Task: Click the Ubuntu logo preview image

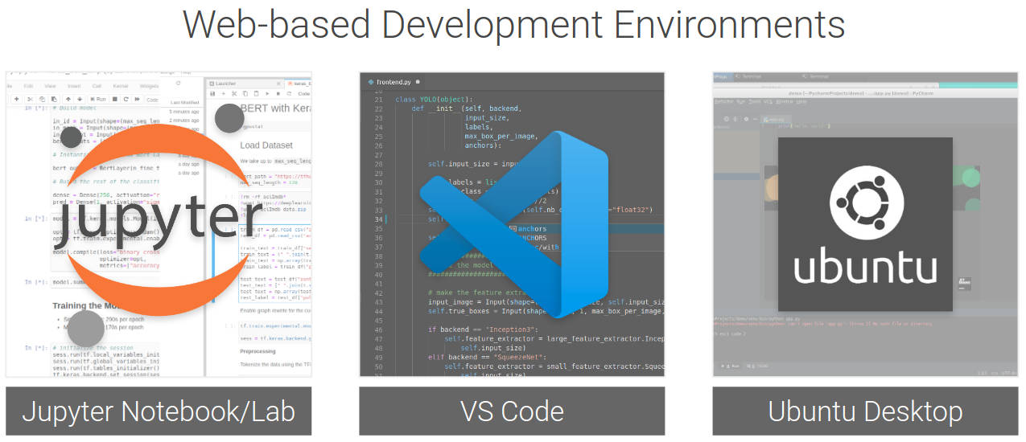Action: (x=865, y=224)
